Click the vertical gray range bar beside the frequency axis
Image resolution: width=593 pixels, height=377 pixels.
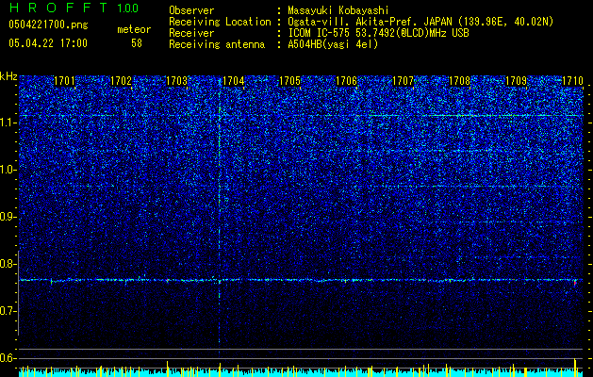pos(18,293)
